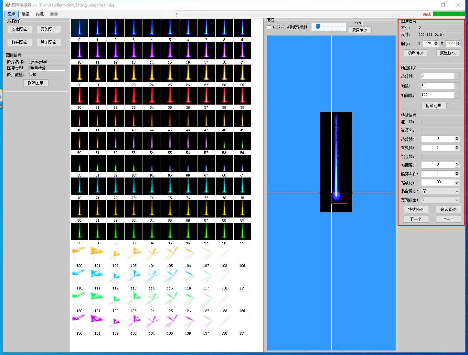Screen dimensions: 468x355
Task: Click the app icon in the title bar
Action: tap(7, 5)
